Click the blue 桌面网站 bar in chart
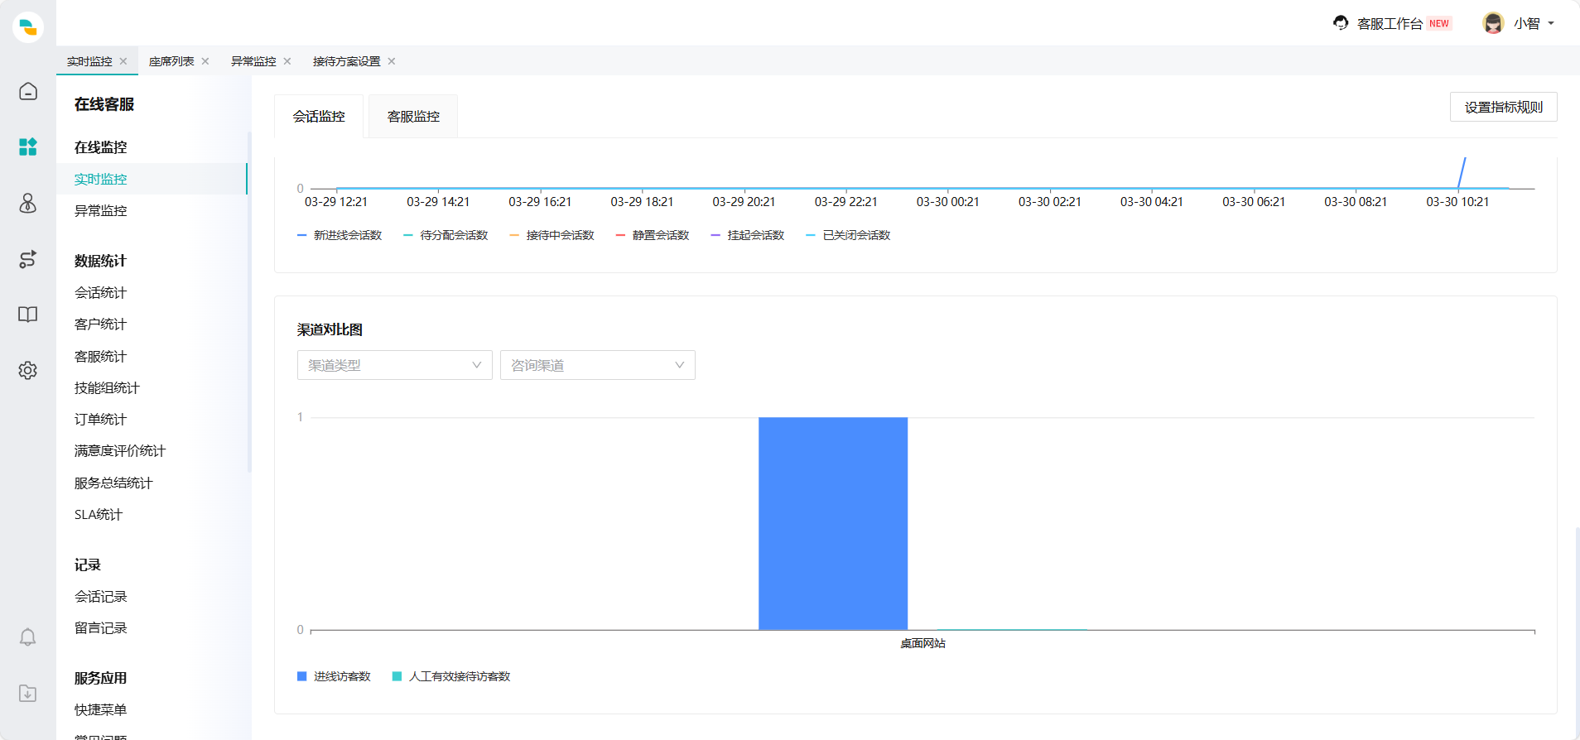This screenshot has height=740, width=1580. tap(833, 523)
